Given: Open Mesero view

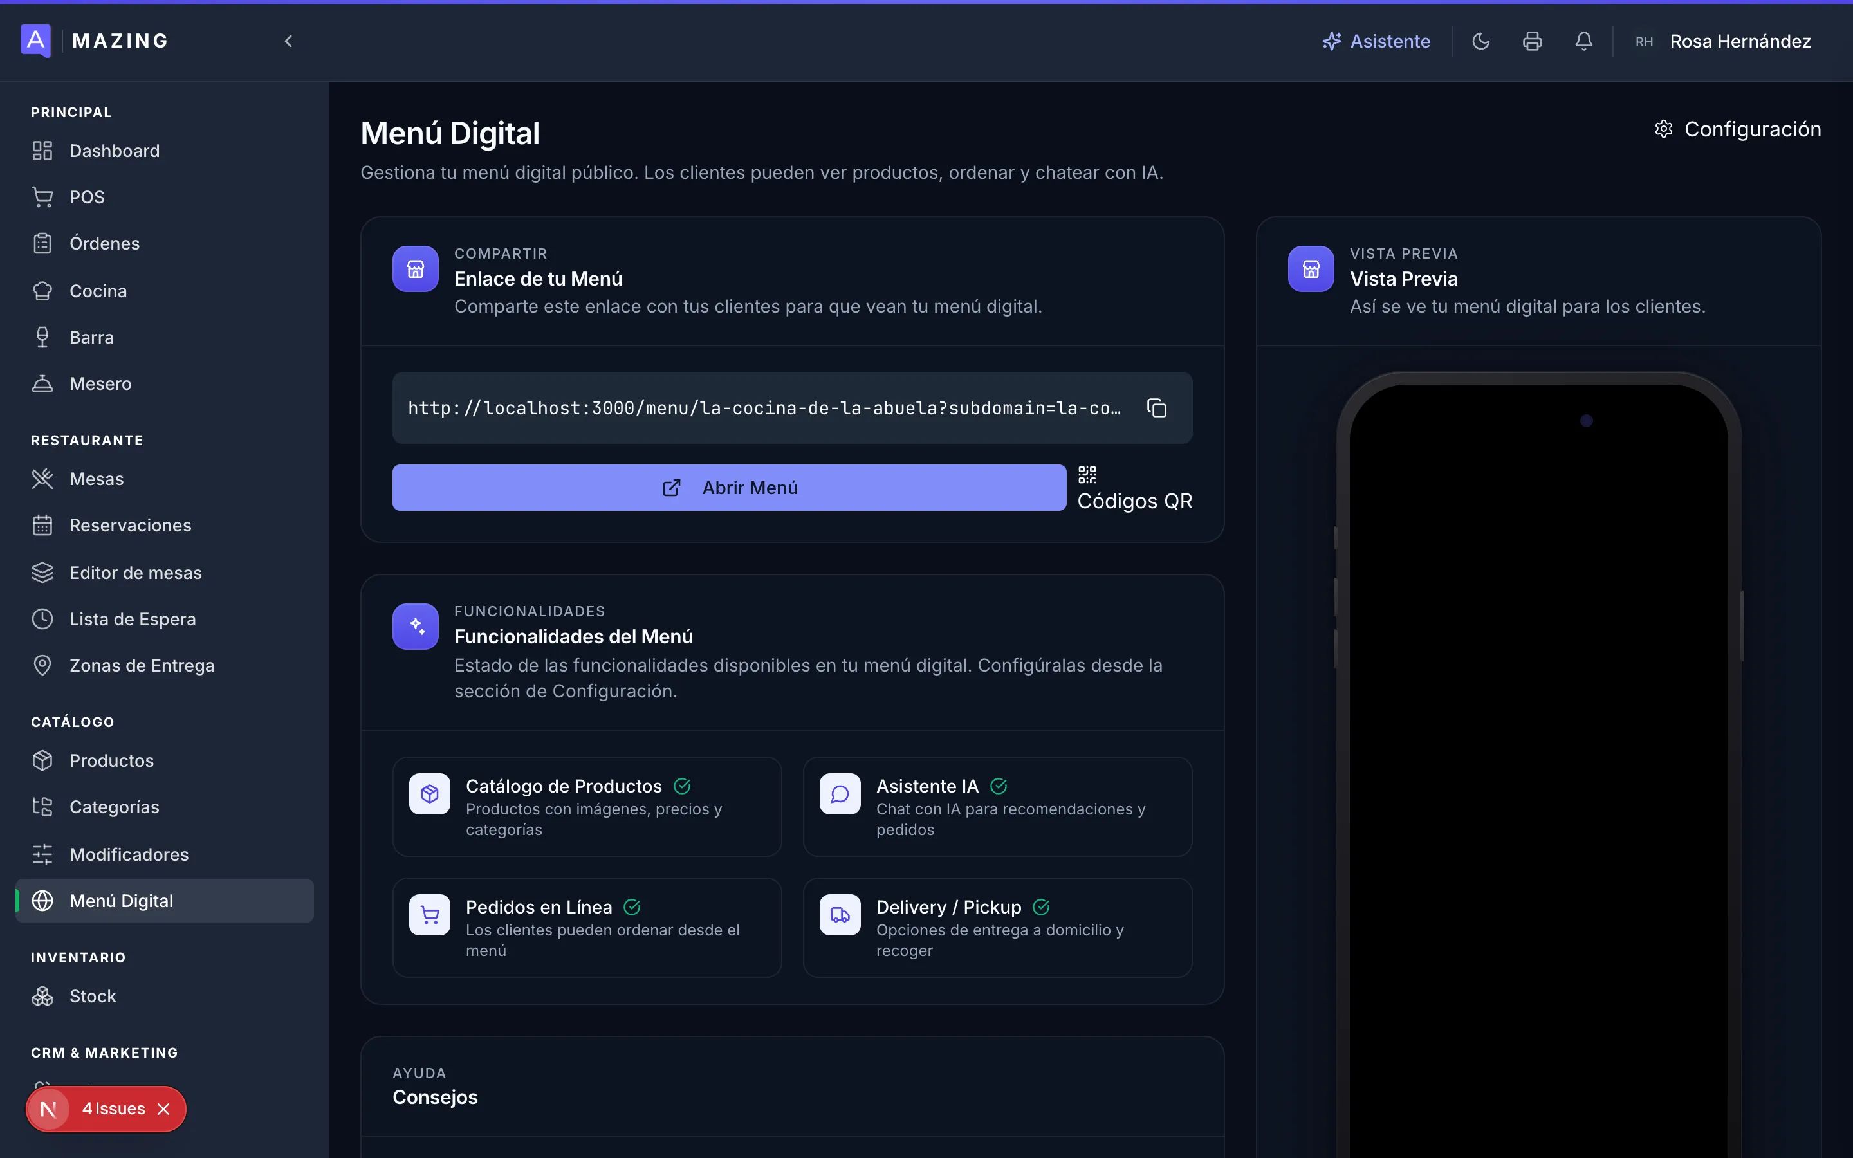Looking at the screenshot, I should (165, 383).
